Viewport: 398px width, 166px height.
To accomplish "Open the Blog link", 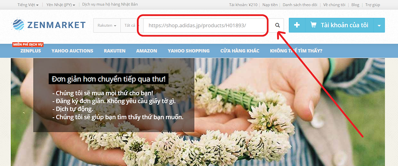I will 355,5.
